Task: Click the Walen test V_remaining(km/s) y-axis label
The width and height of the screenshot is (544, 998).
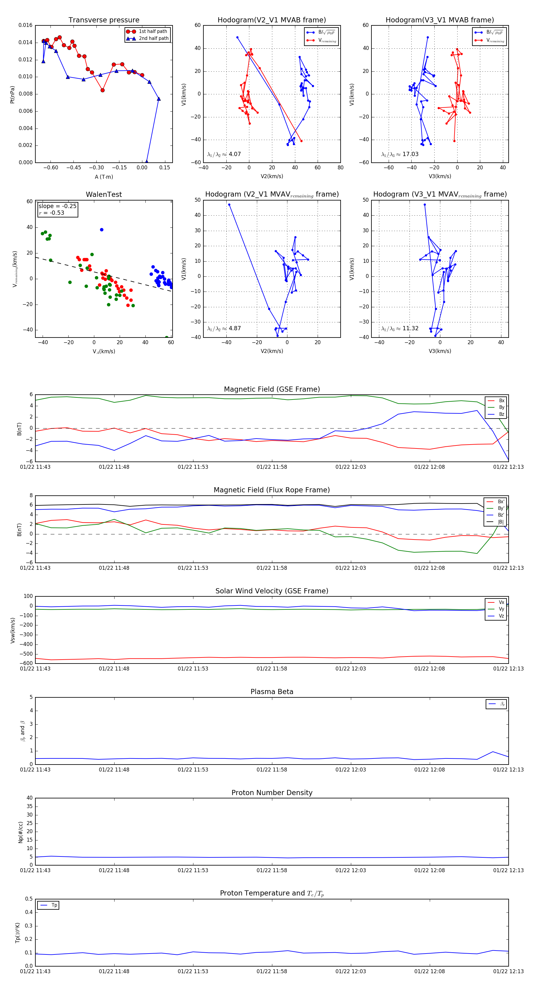Action: 15,269
